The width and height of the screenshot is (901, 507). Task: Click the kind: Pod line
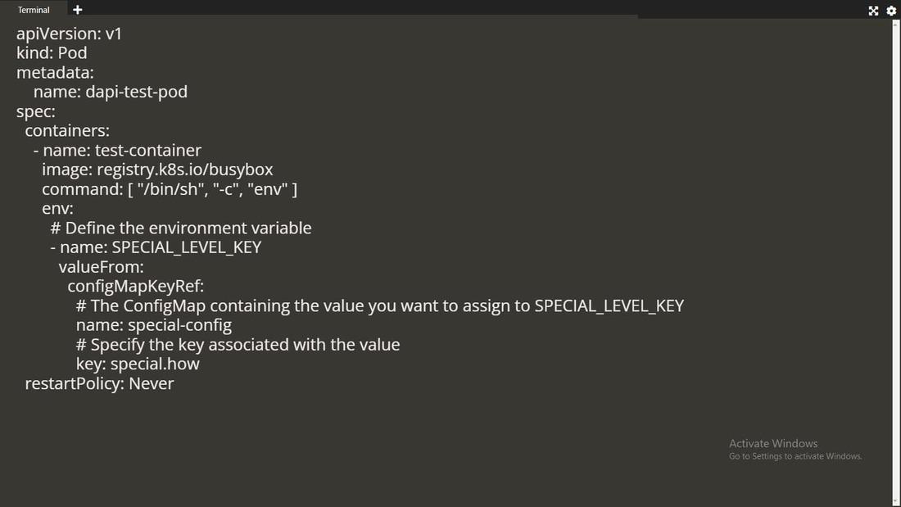point(52,53)
